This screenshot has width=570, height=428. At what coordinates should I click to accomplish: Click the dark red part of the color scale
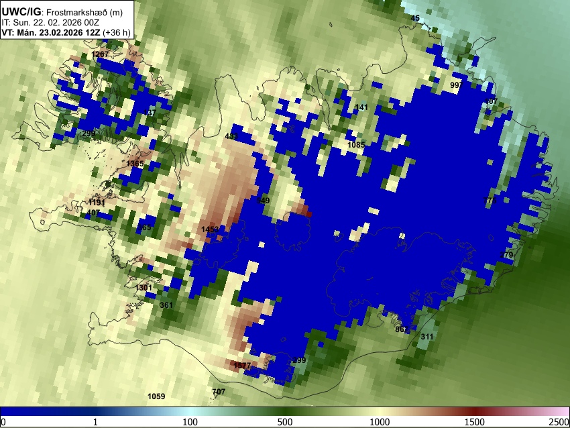[x=474, y=412]
